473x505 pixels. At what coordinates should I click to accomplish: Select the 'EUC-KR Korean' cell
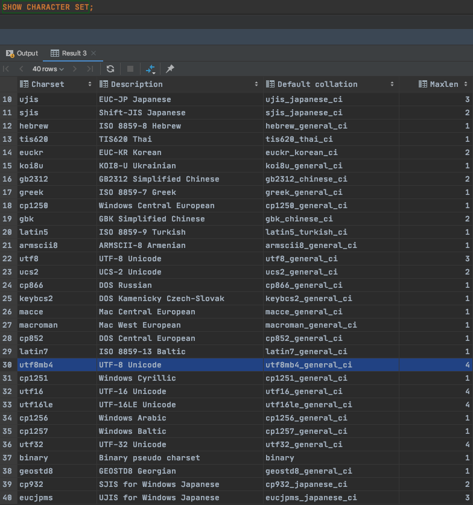click(x=180, y=153)
